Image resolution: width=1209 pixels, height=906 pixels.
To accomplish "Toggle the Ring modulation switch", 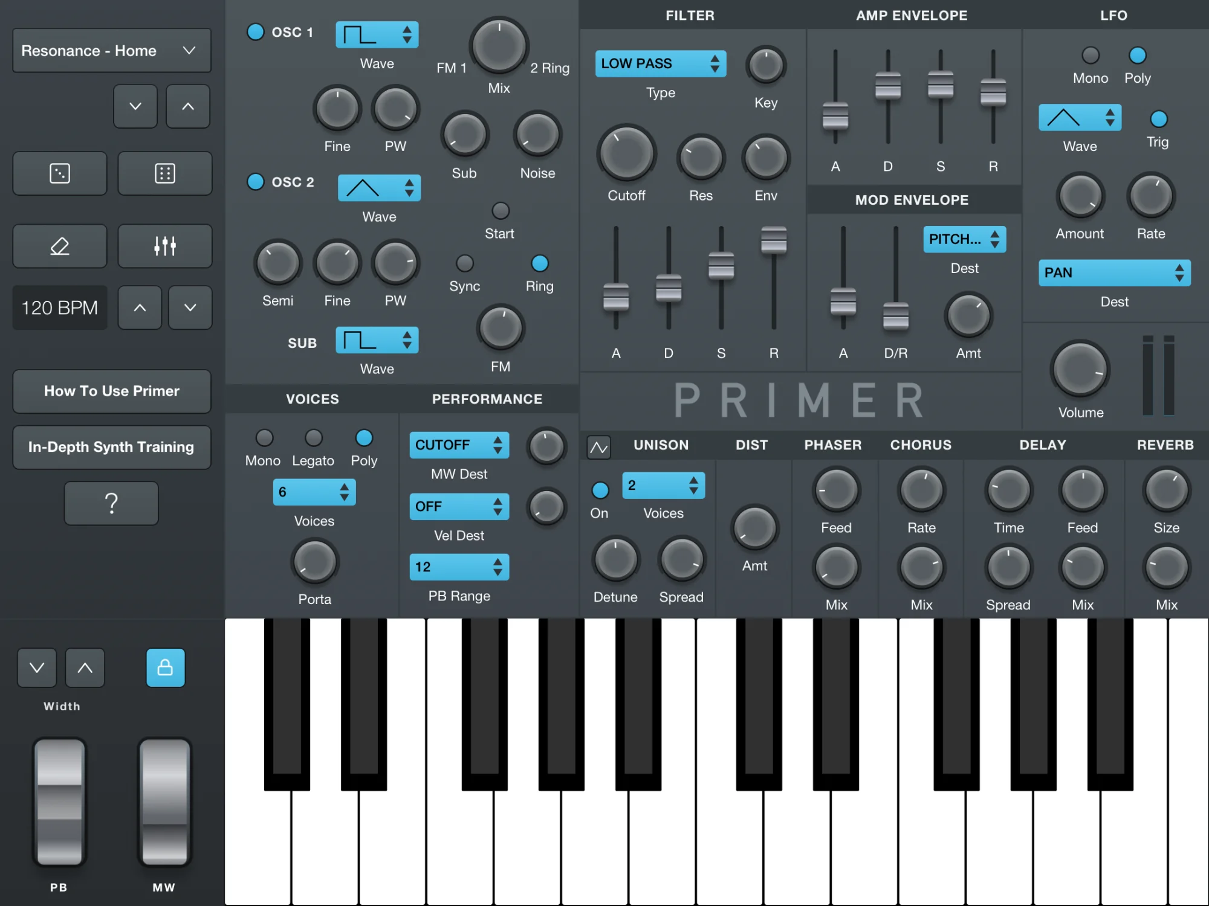I will (540, 263).
